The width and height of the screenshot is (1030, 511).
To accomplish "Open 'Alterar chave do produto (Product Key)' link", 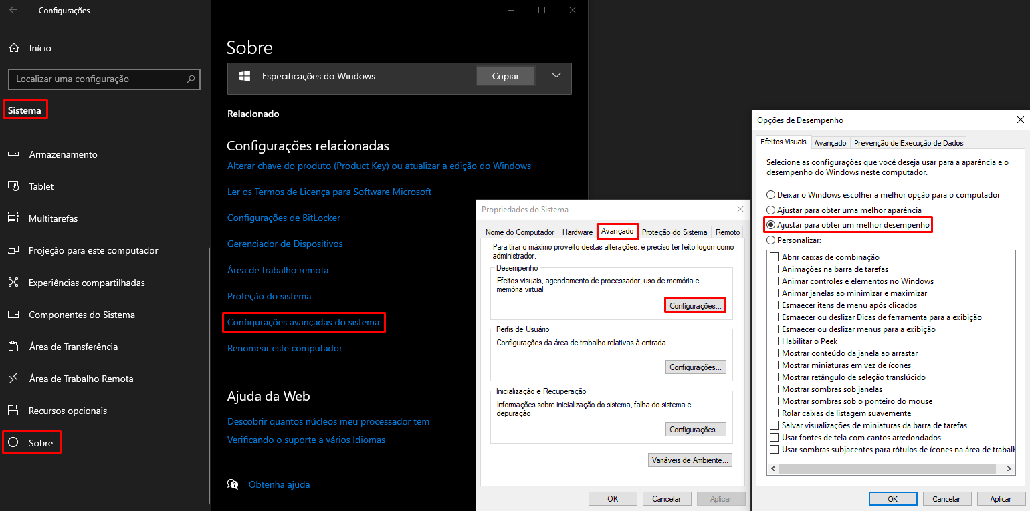I will coord(379,166).
